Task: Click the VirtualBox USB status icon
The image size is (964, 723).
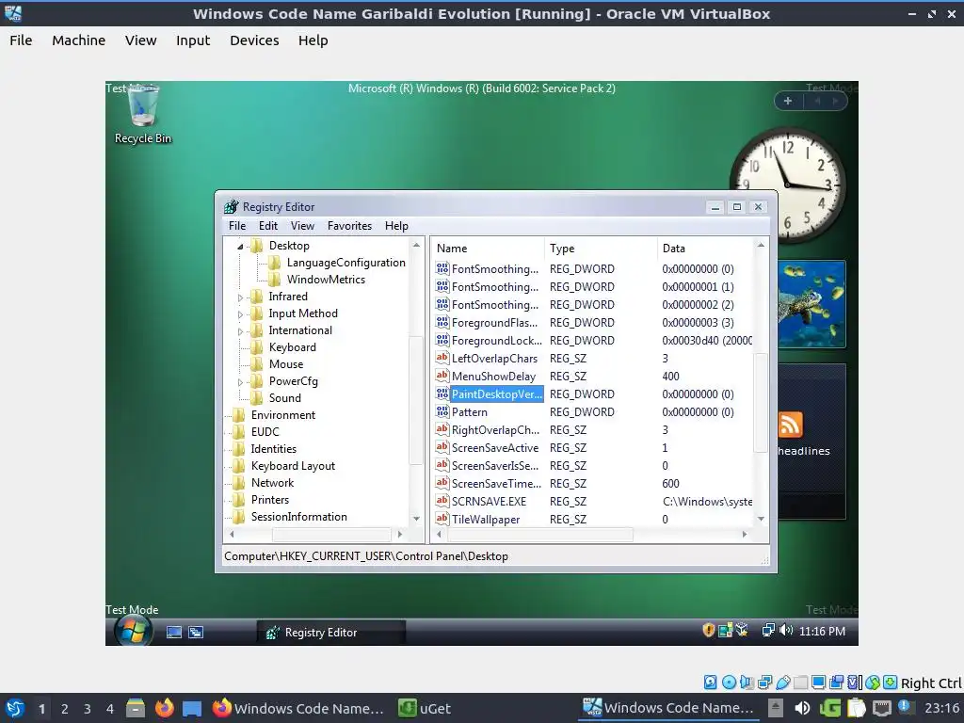Action: coord(783,683)
